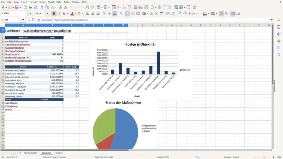Center text horizontally
The image size is (283, 159).
tap(93, 14)
